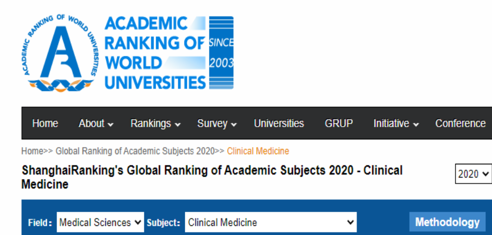Click the Home breadcrumb link
492x235 pixels.
[32, 151]
